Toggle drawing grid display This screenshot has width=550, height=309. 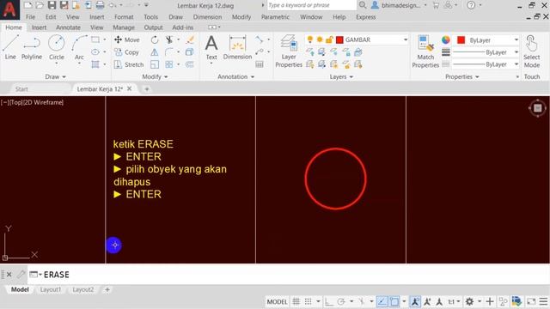(x=296, y=301)
